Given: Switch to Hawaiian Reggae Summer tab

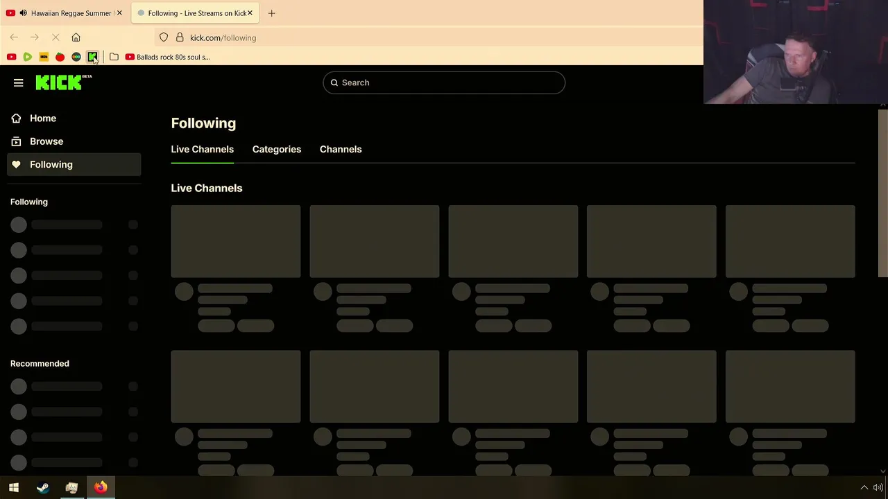Looking at the screenshot, I should pyautogui.click(x=64, y=13).
